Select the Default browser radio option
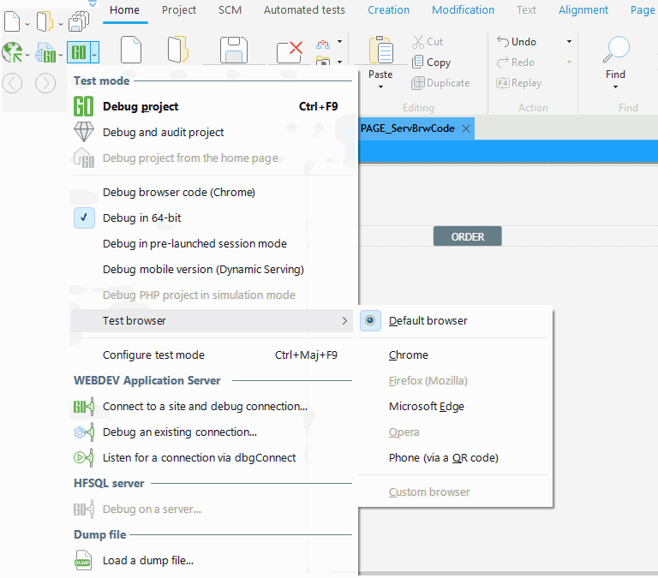 tap(370, 321)
